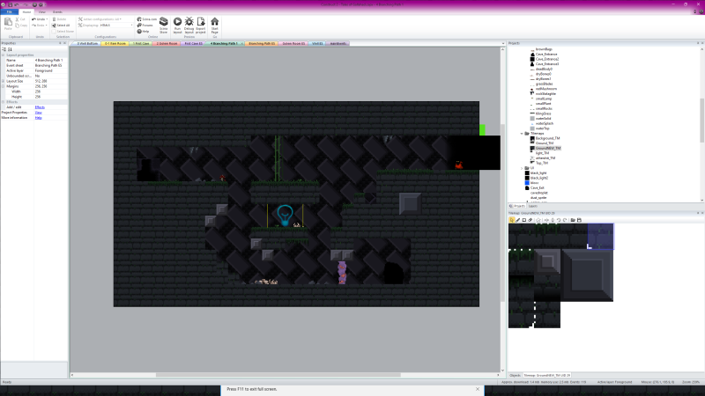705x396 pixels.
Task: Click the Cut scissors button
Action: coord(20,19)
